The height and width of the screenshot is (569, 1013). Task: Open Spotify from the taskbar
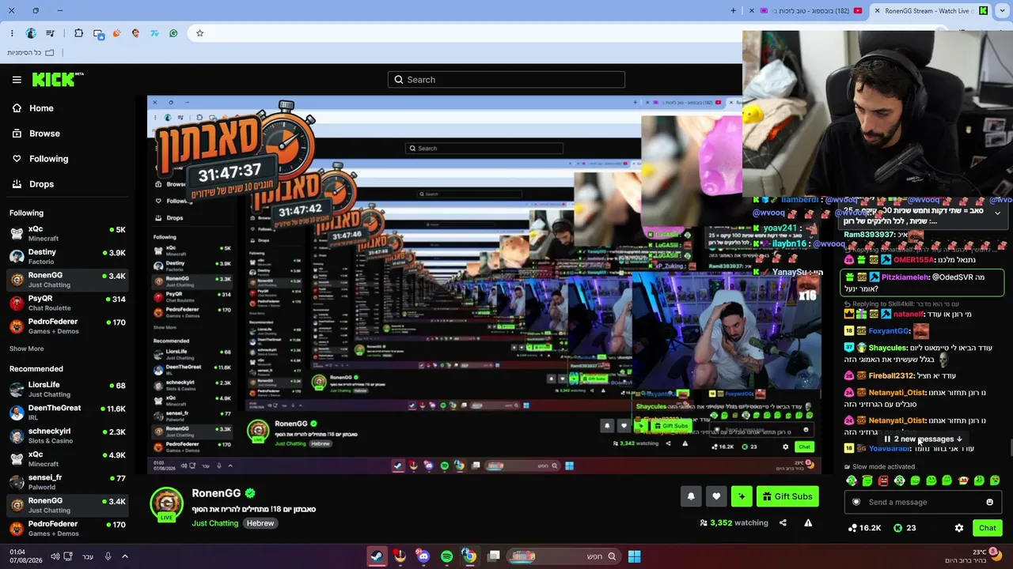(x=446, y=556)
